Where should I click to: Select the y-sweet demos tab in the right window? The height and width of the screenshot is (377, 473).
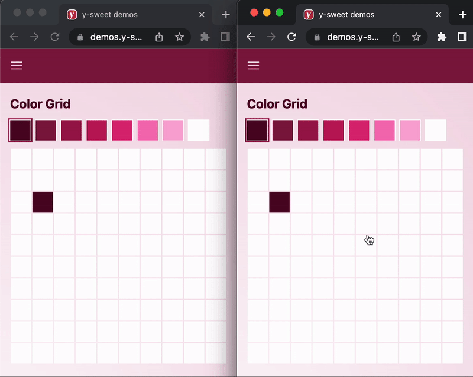[349, 14]
